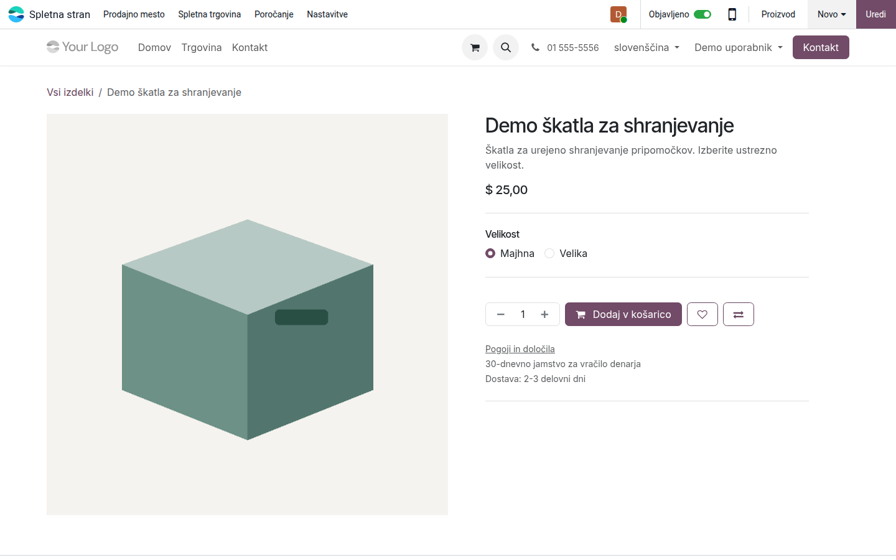This screenshot has width=896, height=560.
Task: Open Pogoji in določila link
Action: 520,349
